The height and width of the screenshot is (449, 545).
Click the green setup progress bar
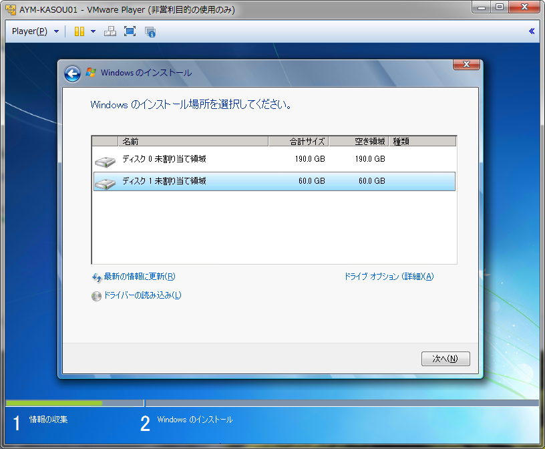click(54, 403)
